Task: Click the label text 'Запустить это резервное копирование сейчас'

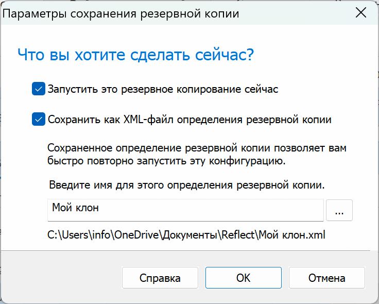Action: pyautogui.click(x=163, y=89)
